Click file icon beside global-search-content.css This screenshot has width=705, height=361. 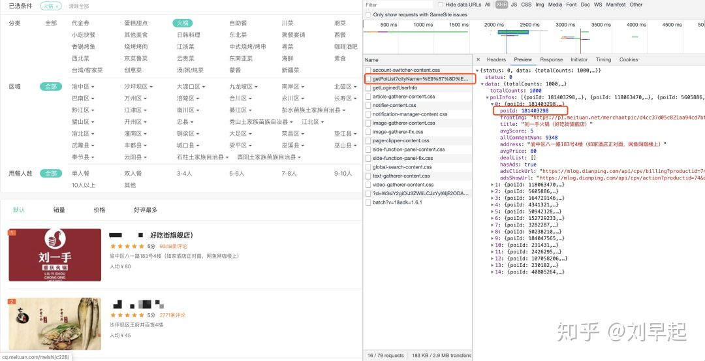pos(368,166)
